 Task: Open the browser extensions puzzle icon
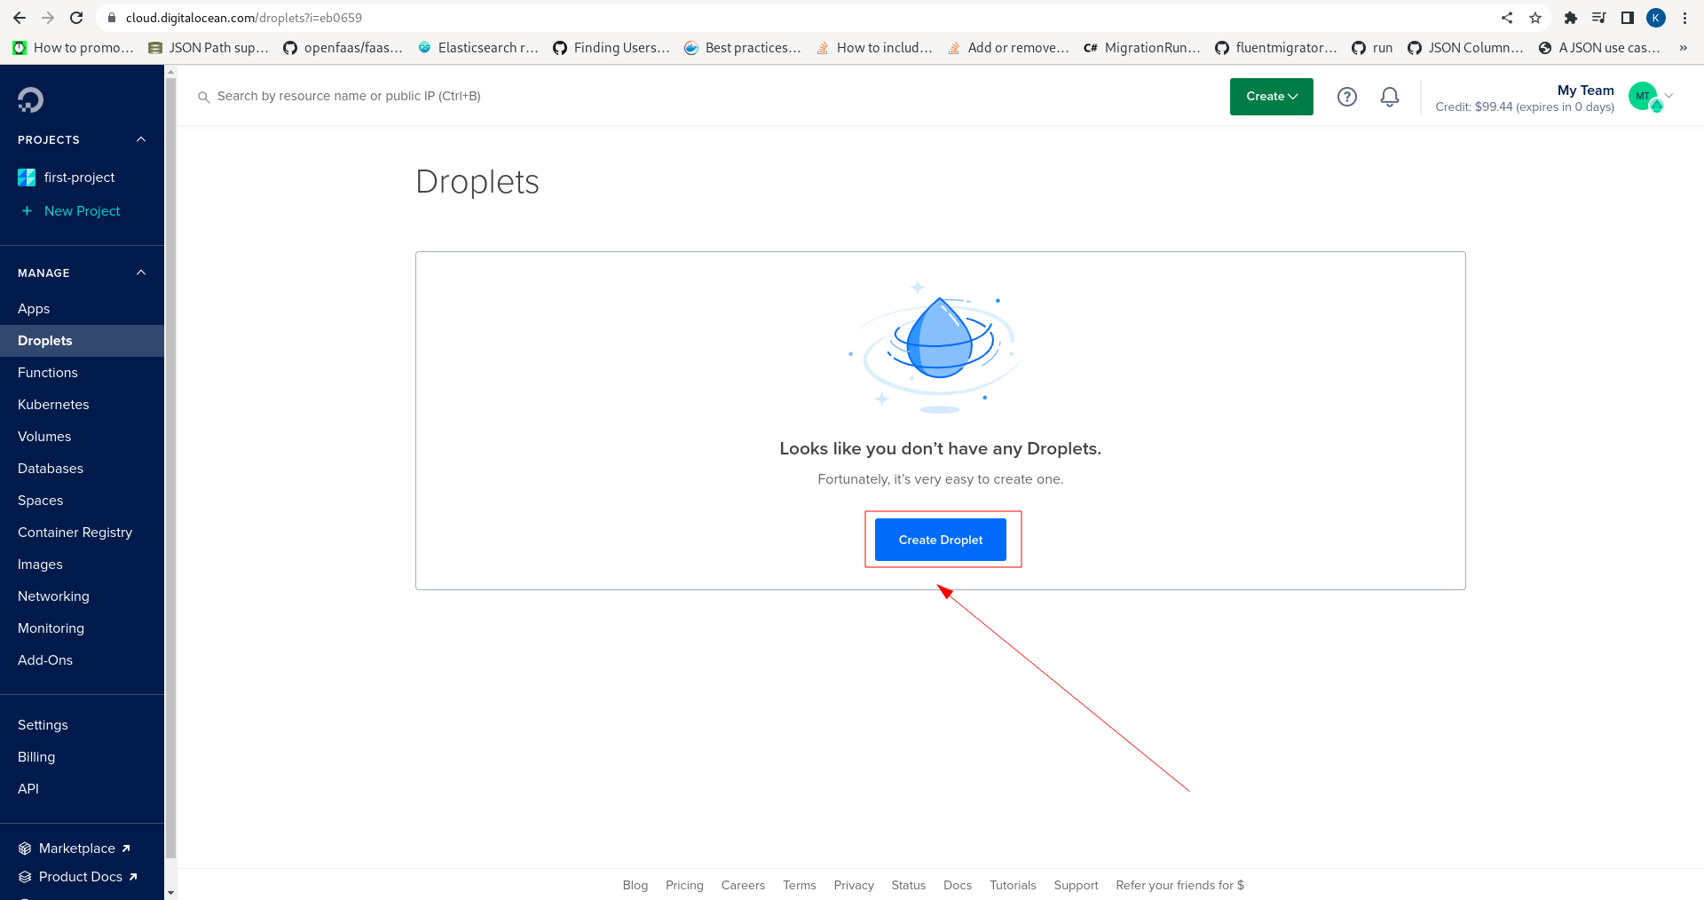point(1571,18)
